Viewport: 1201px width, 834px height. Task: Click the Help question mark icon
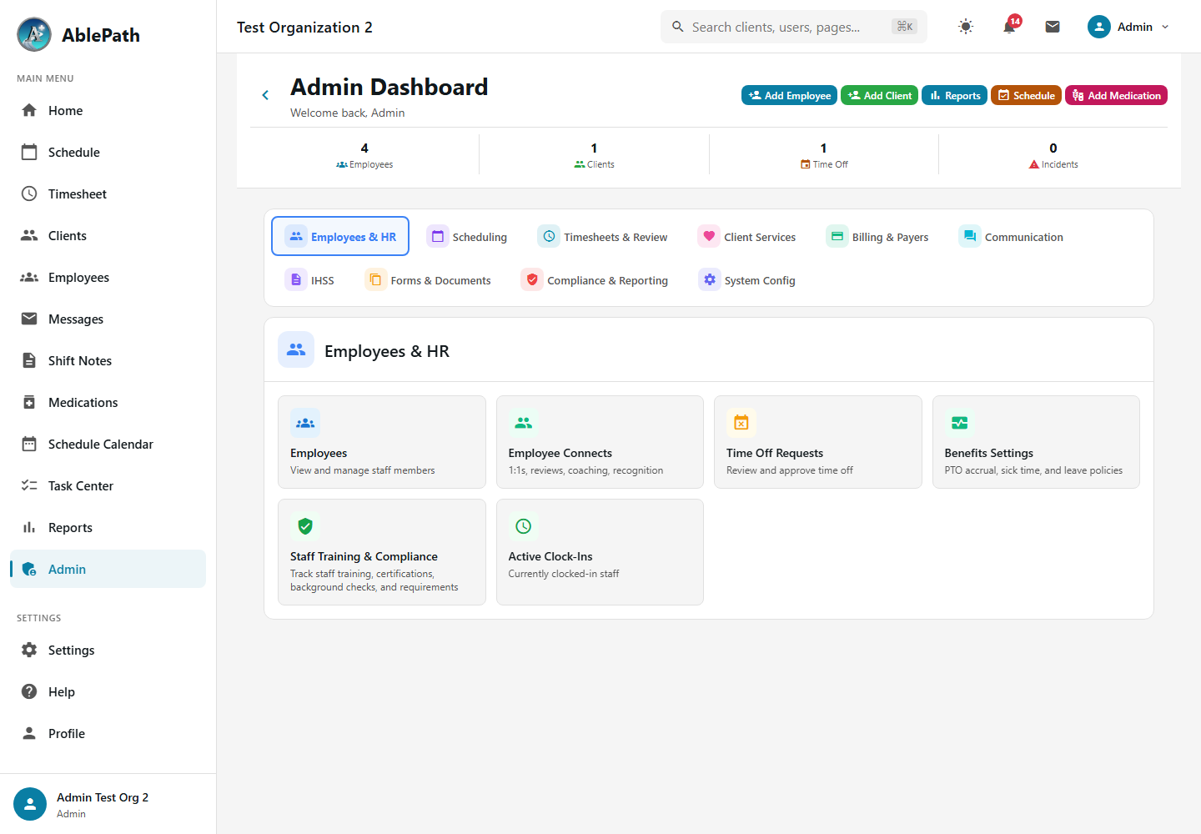29,691
